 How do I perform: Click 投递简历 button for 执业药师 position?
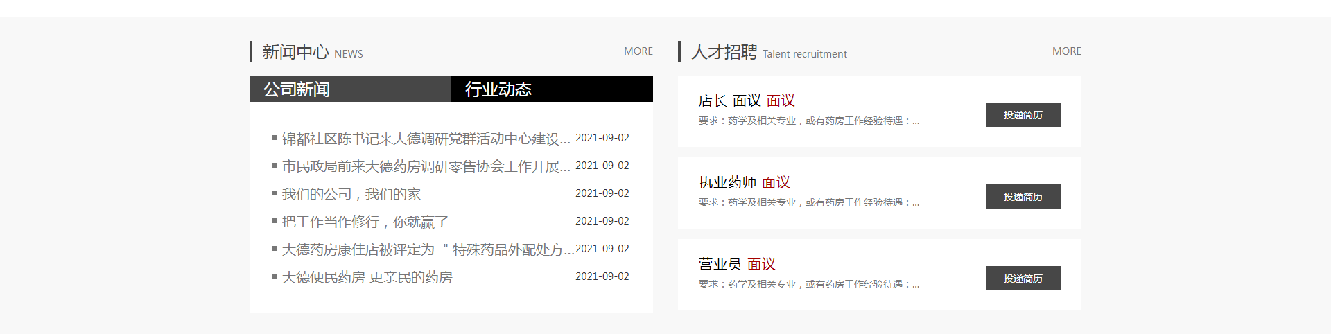(1023, 197)
